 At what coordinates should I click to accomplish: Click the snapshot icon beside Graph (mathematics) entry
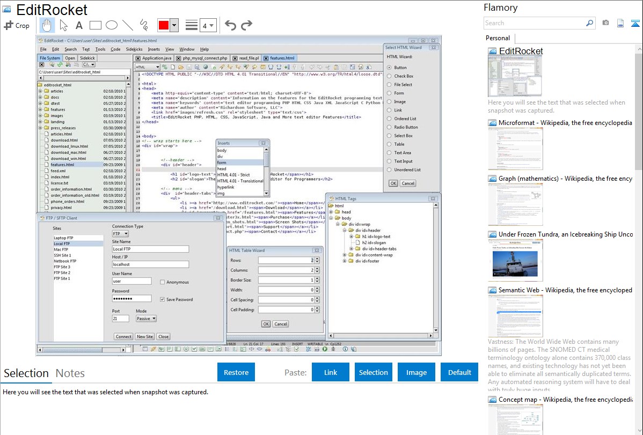coord(492,179)
